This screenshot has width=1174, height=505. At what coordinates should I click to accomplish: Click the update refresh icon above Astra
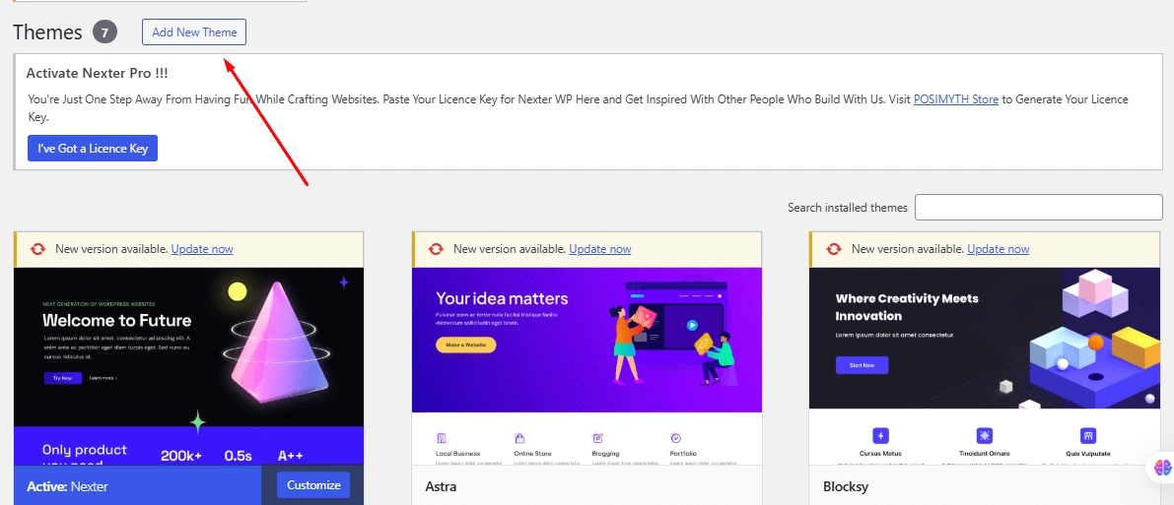436,249
